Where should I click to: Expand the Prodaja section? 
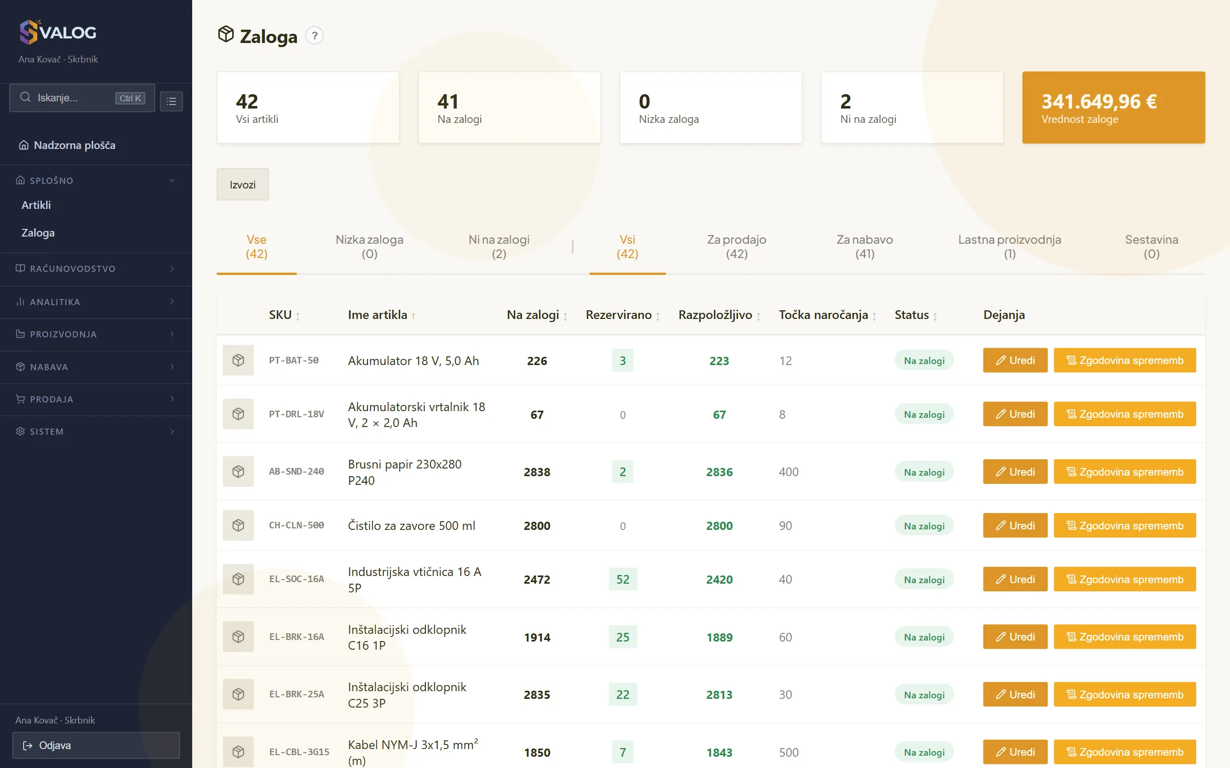(x=96, y=399)
